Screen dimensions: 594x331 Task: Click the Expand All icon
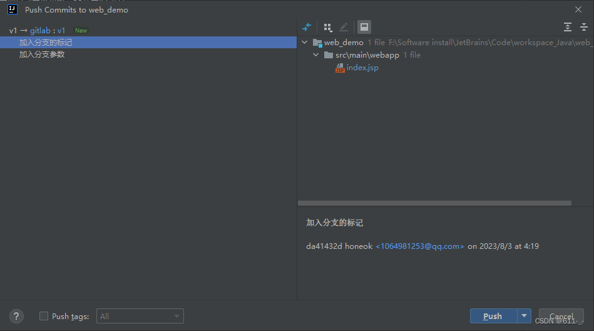pyautogui.click(x=567, y=27)
